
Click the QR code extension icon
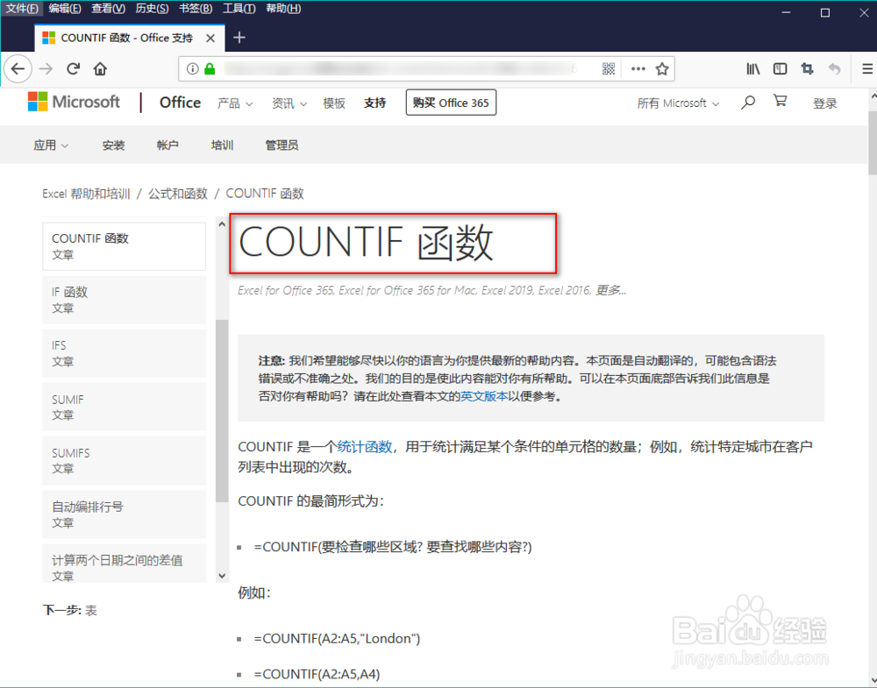coord(609,68)
